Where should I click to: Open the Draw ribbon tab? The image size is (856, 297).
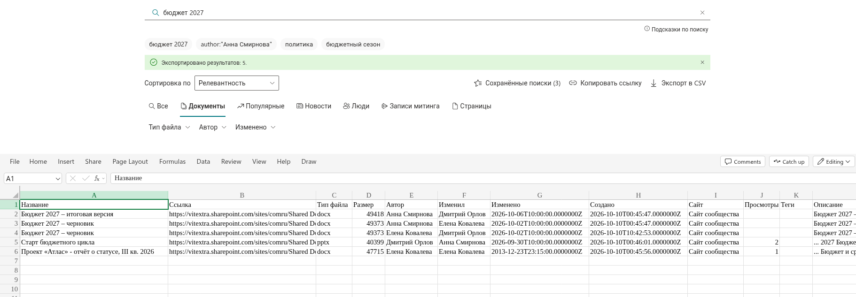click(x=309, y=161)
